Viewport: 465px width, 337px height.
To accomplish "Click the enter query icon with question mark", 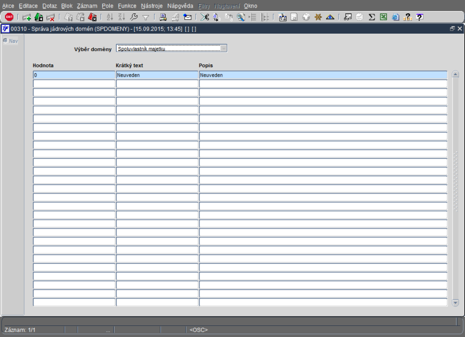I will coord(69,17).
